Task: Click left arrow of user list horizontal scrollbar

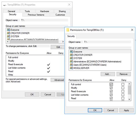Action: click(x=8, y=42)
